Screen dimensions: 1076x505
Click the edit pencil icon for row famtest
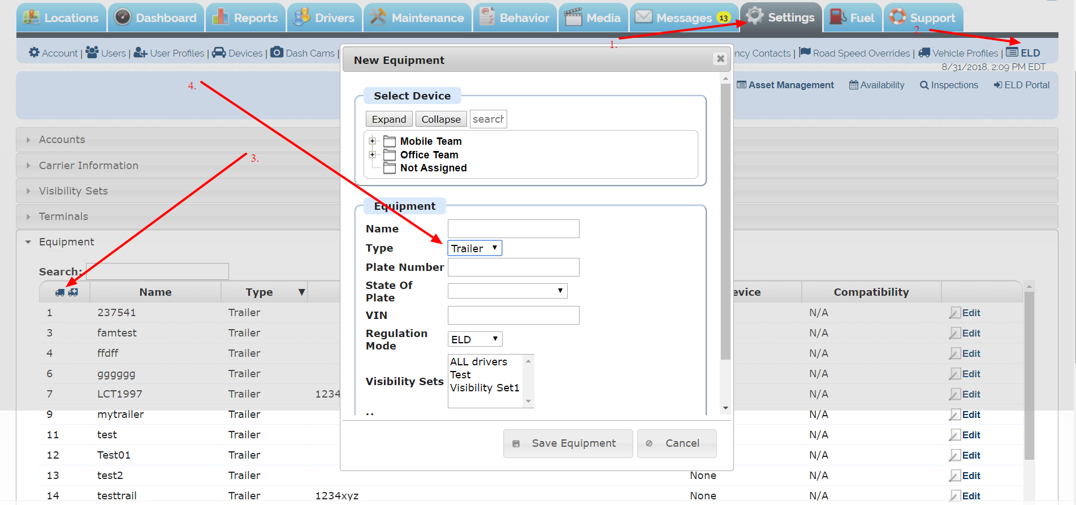[x=954, y=333]
